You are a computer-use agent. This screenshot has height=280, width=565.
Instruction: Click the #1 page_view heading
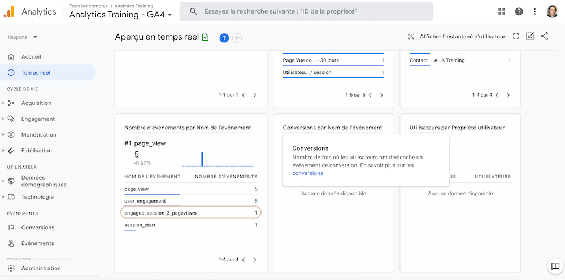click(145, 143)
